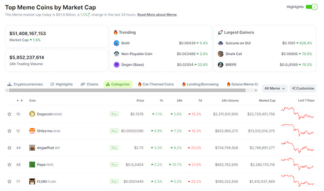Click the Non-Playable Coin icon
The width and height of the screenshot is (324, 191).
pos(117,54)
